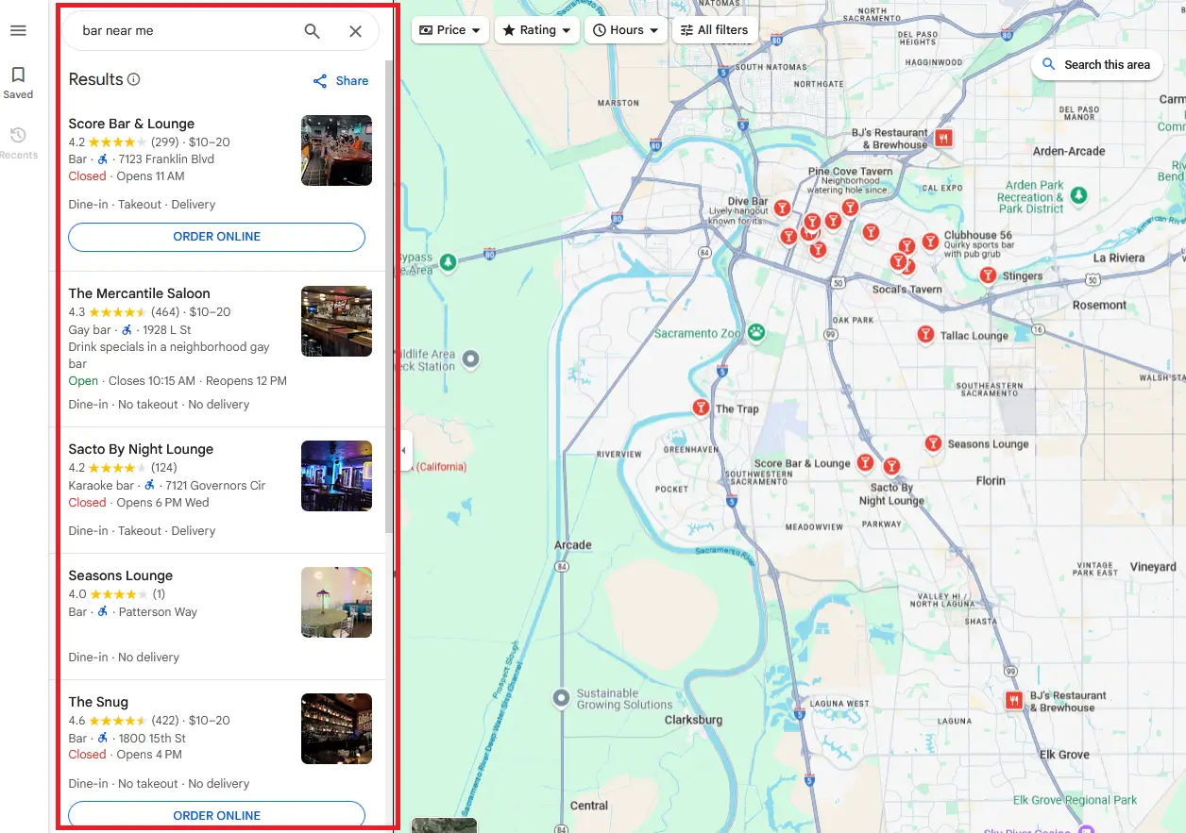Select the Dive Bar map pin
Image resolution: width=1186 pixels, height=833 pixels.
[782, 208]
